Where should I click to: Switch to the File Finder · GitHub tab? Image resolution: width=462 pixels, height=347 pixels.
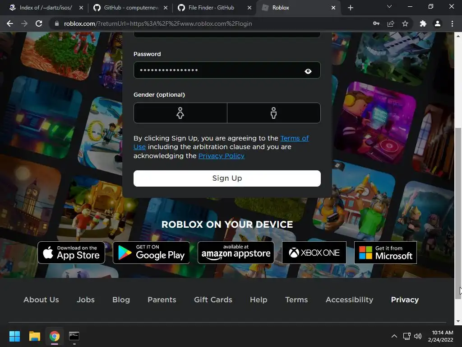(x=211, y=8)
